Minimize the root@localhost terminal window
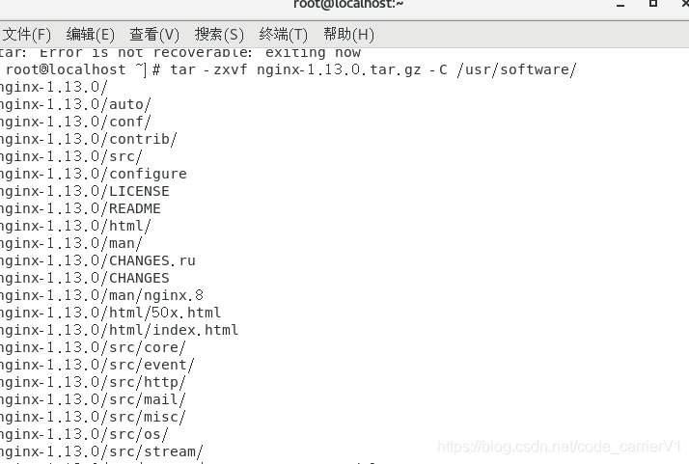689x464 pixels. tap(620, 5)
